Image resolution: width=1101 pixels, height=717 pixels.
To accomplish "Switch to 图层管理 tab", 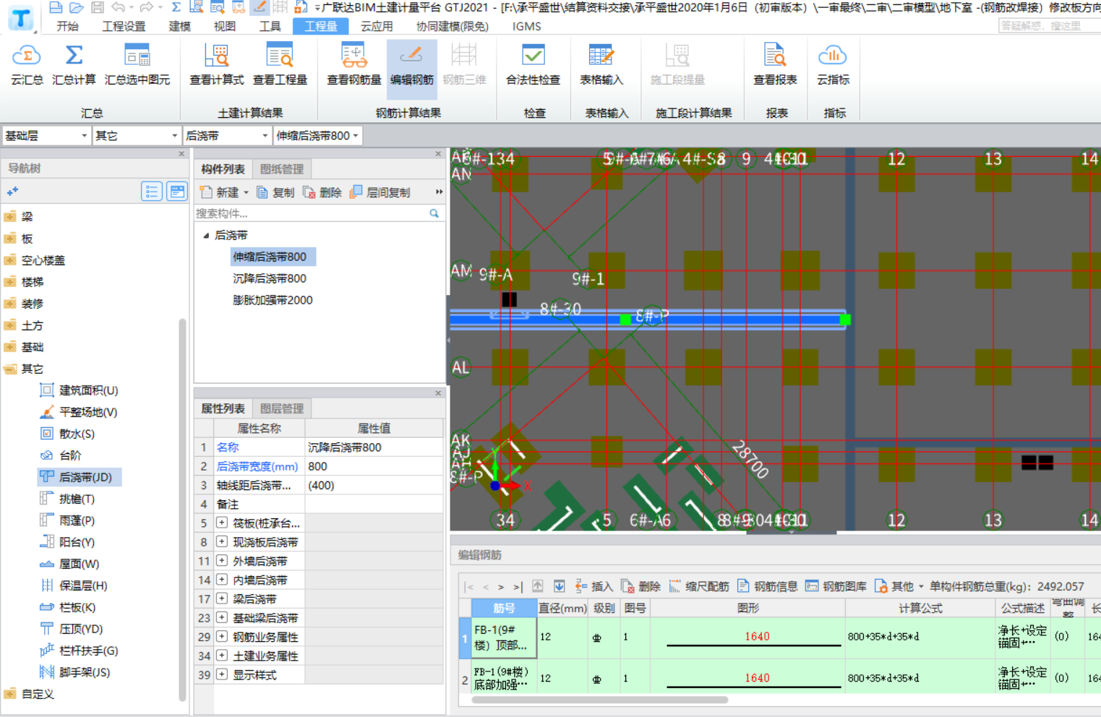I will coord(282,408).
